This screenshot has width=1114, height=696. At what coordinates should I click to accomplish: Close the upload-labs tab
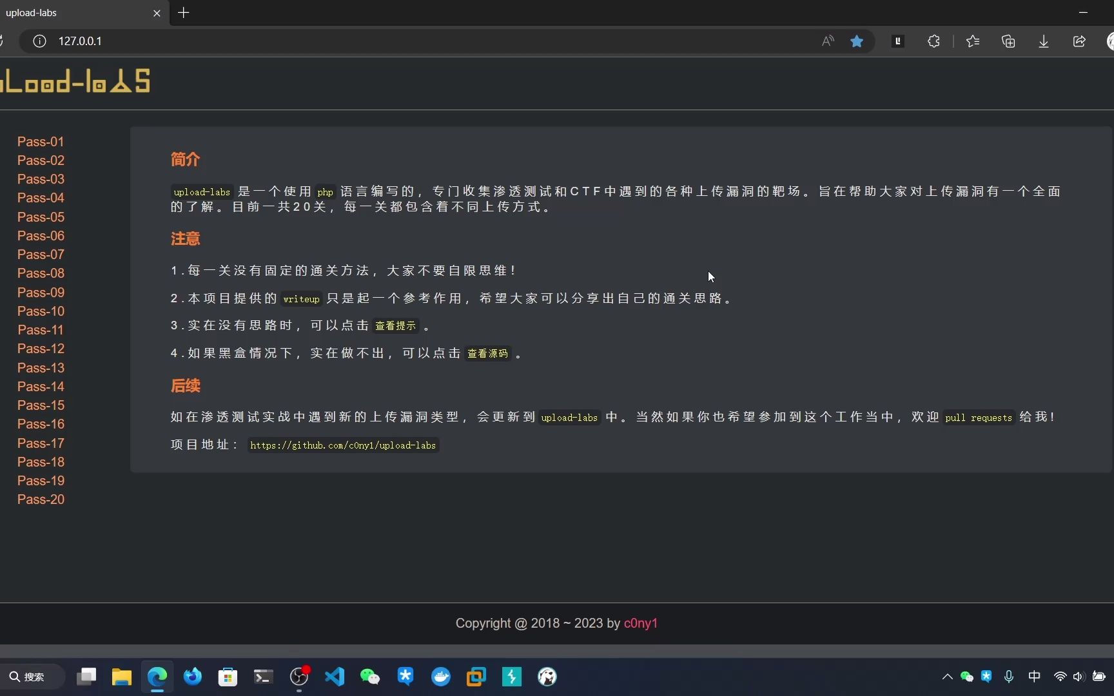(x=157, y=13)
